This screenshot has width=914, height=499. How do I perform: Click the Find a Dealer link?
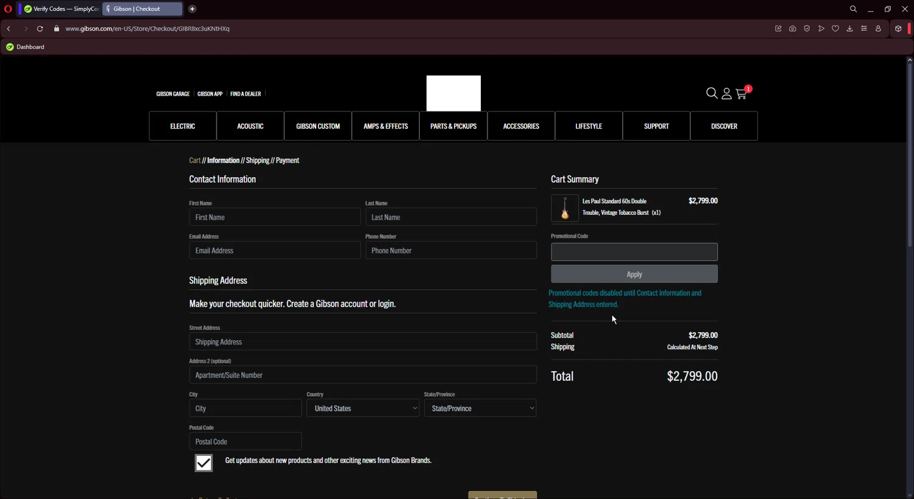click(246, 94)
